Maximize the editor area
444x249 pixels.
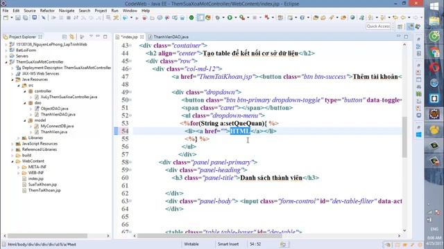tap(407, 37)
